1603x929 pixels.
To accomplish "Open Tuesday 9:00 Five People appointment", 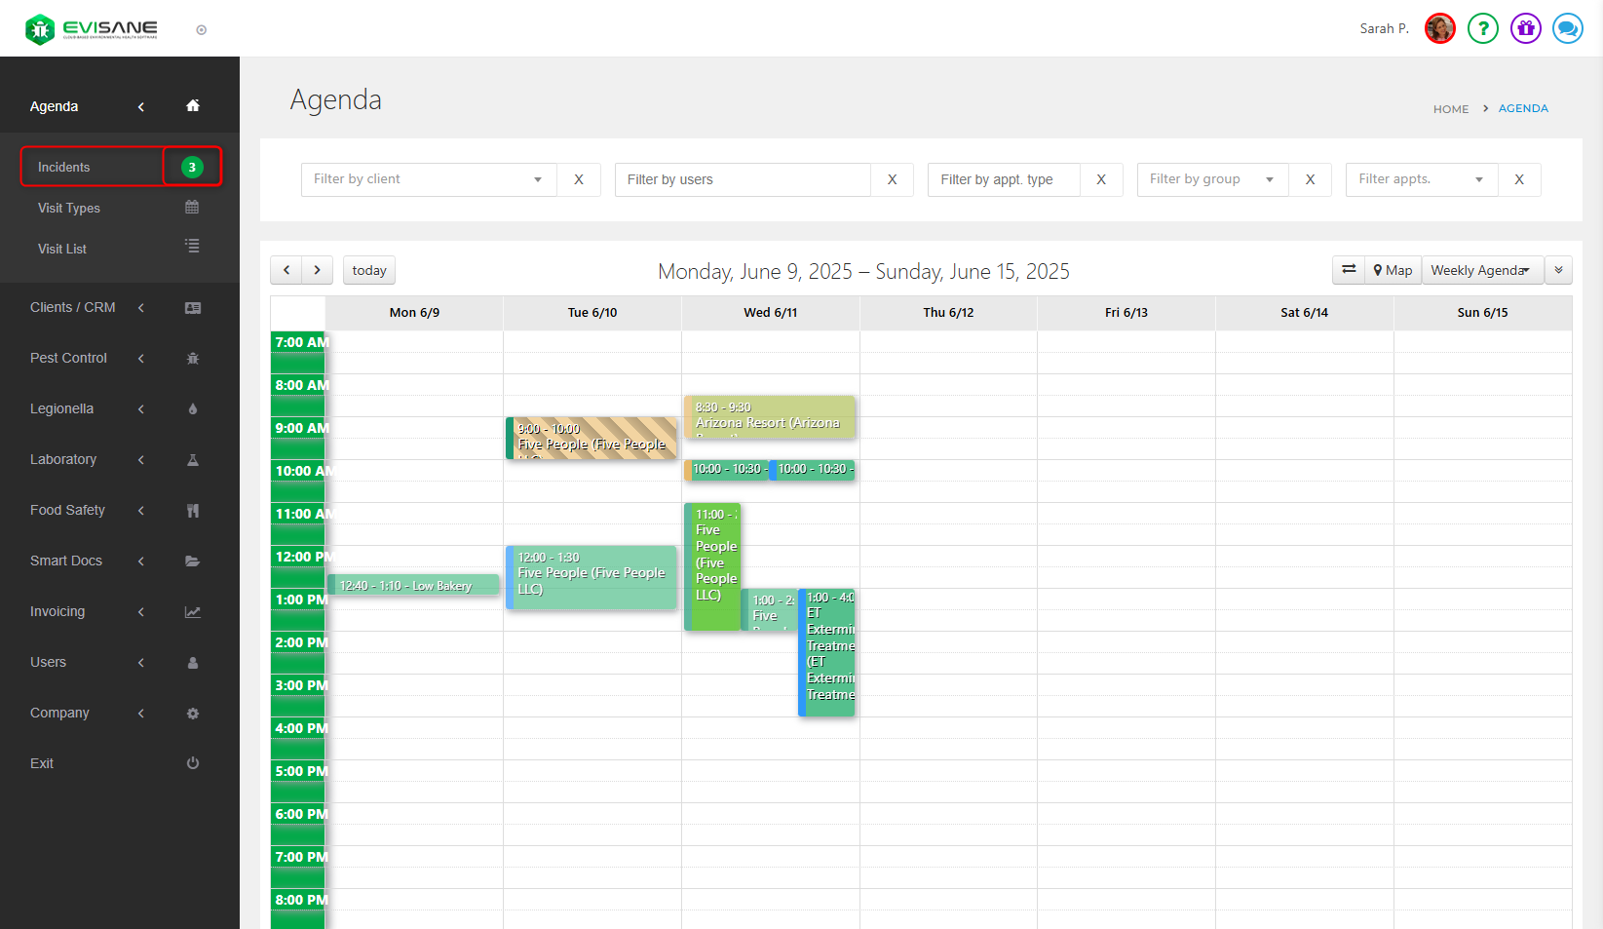I will (x=592, y=438).
